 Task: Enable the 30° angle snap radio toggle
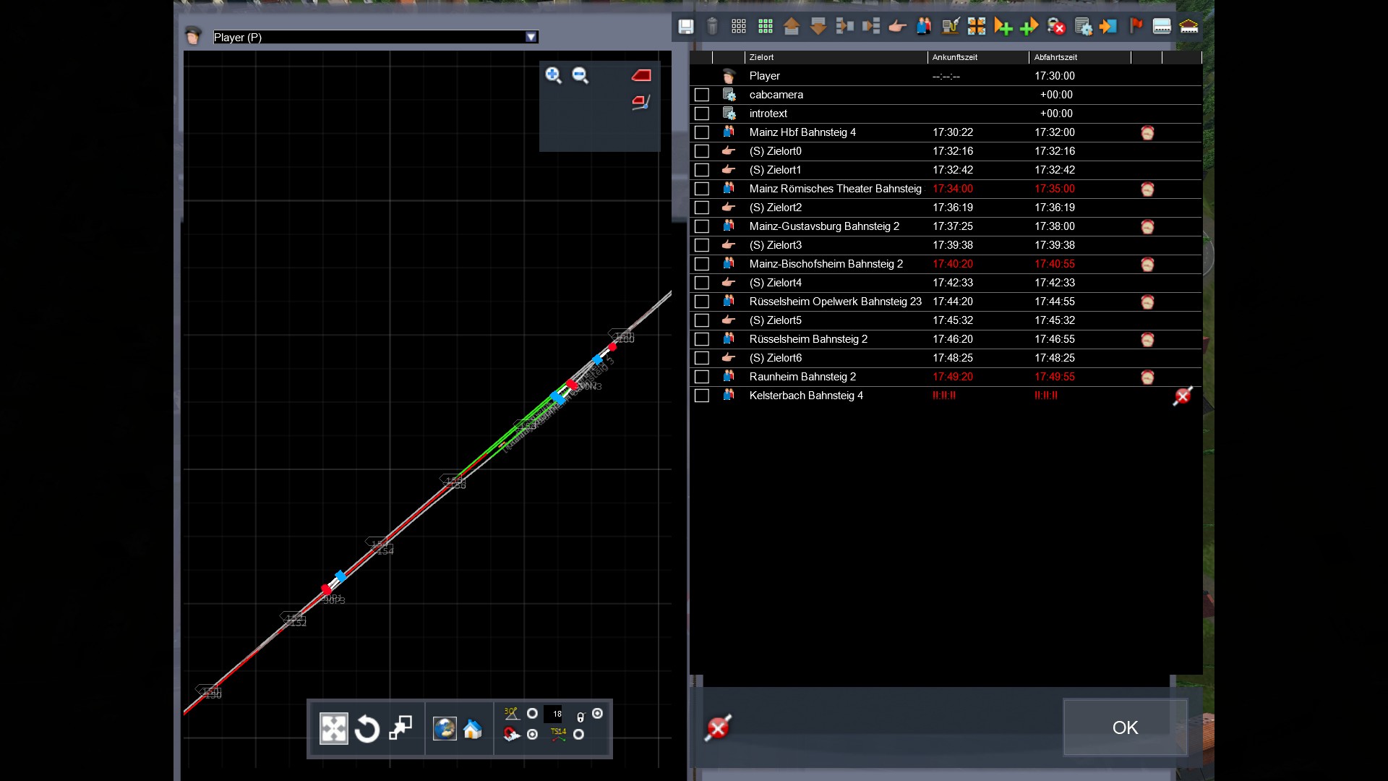532,714
